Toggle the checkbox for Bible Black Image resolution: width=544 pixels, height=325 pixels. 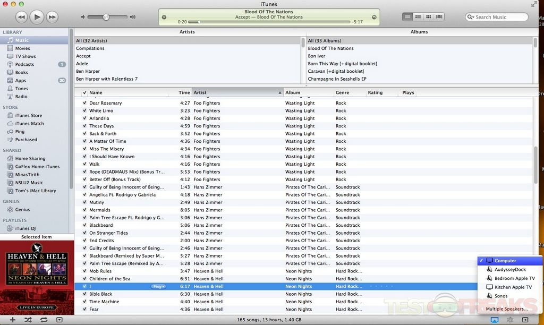[84, 294]
